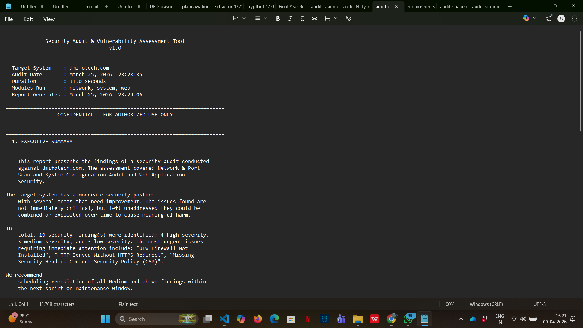Toggle strikethrough formatting
Viewport: 583px width, 328px height.
pos(302,19)
